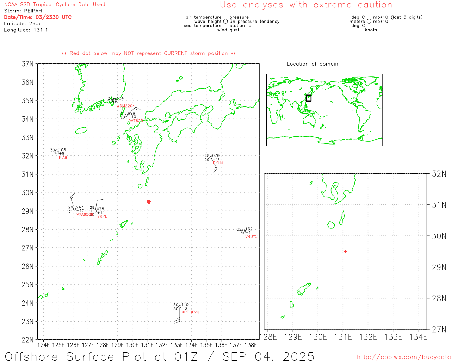Click the '3h pressure tendency' legend label
The height and width of the screenshot is (361, 451).
tap(255, 22)
